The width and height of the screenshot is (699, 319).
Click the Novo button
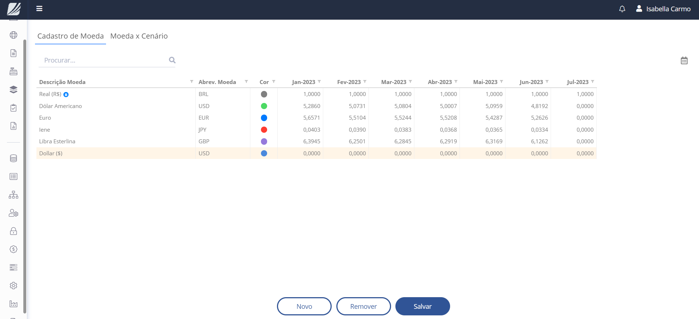[x=304, y=306]
